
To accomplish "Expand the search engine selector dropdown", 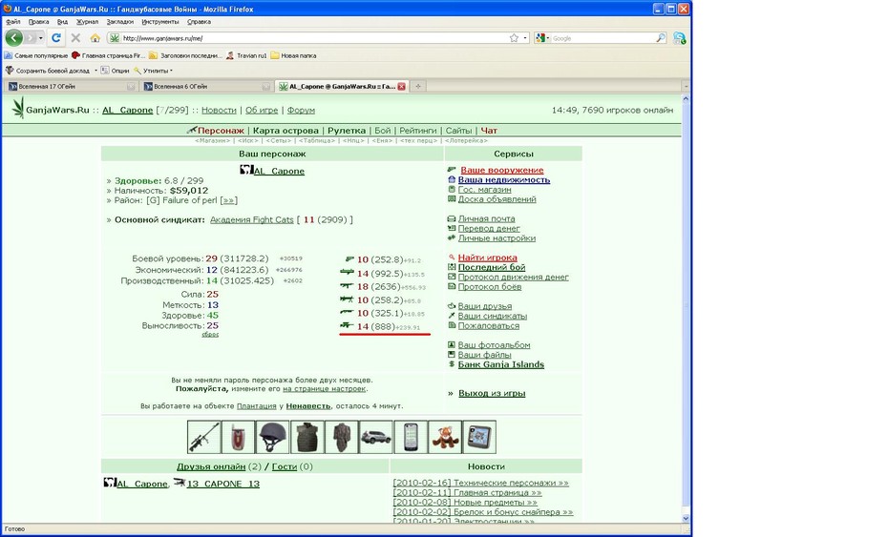I will [x=542, y=38].
